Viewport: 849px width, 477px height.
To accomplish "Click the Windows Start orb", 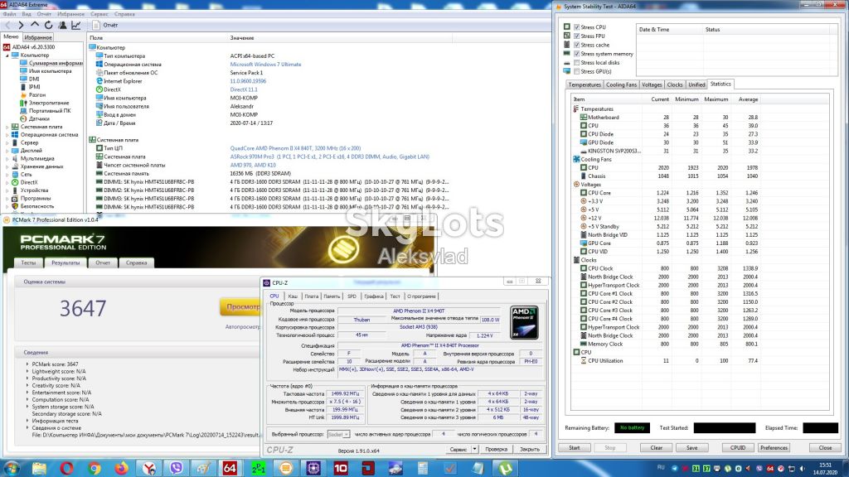I will tap(12, 469).
